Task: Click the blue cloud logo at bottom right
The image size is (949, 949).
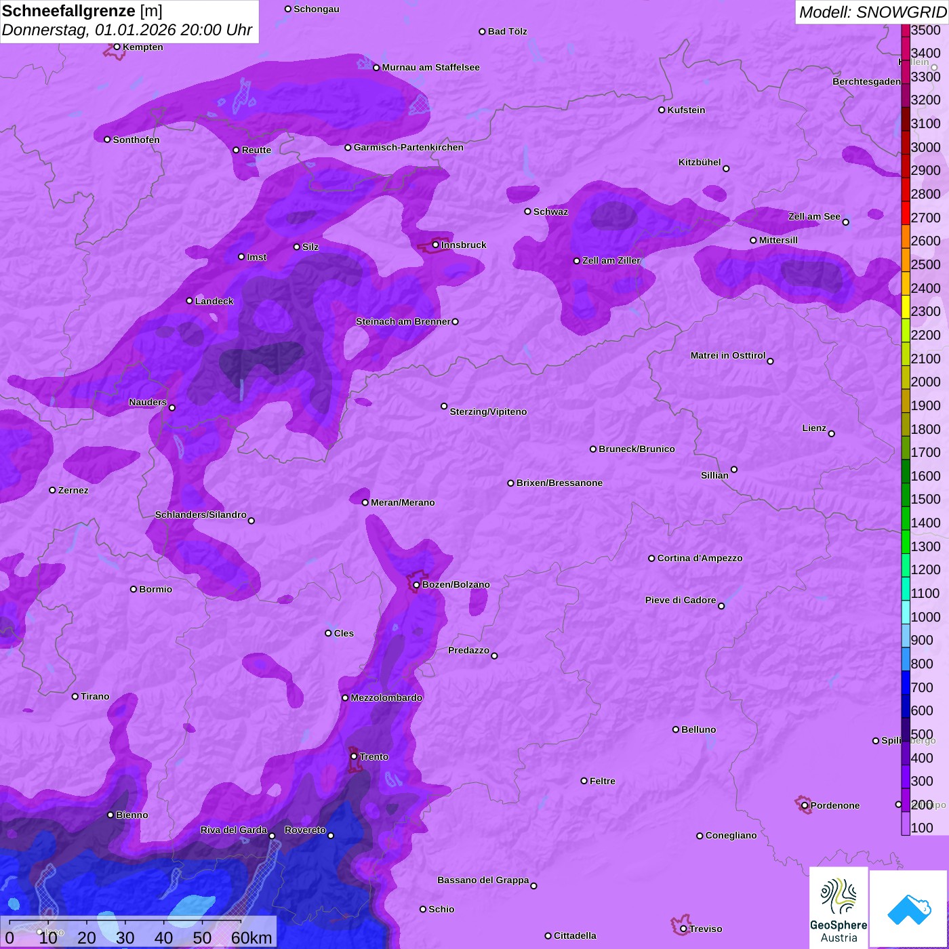Action: [909, 908]
